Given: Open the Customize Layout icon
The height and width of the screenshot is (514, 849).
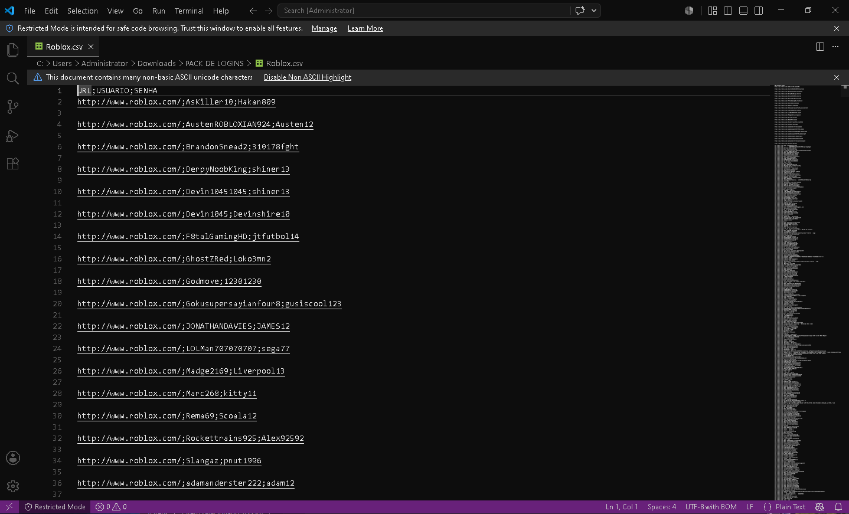Looking at the screenshot, I should click(x=713, y=11).
